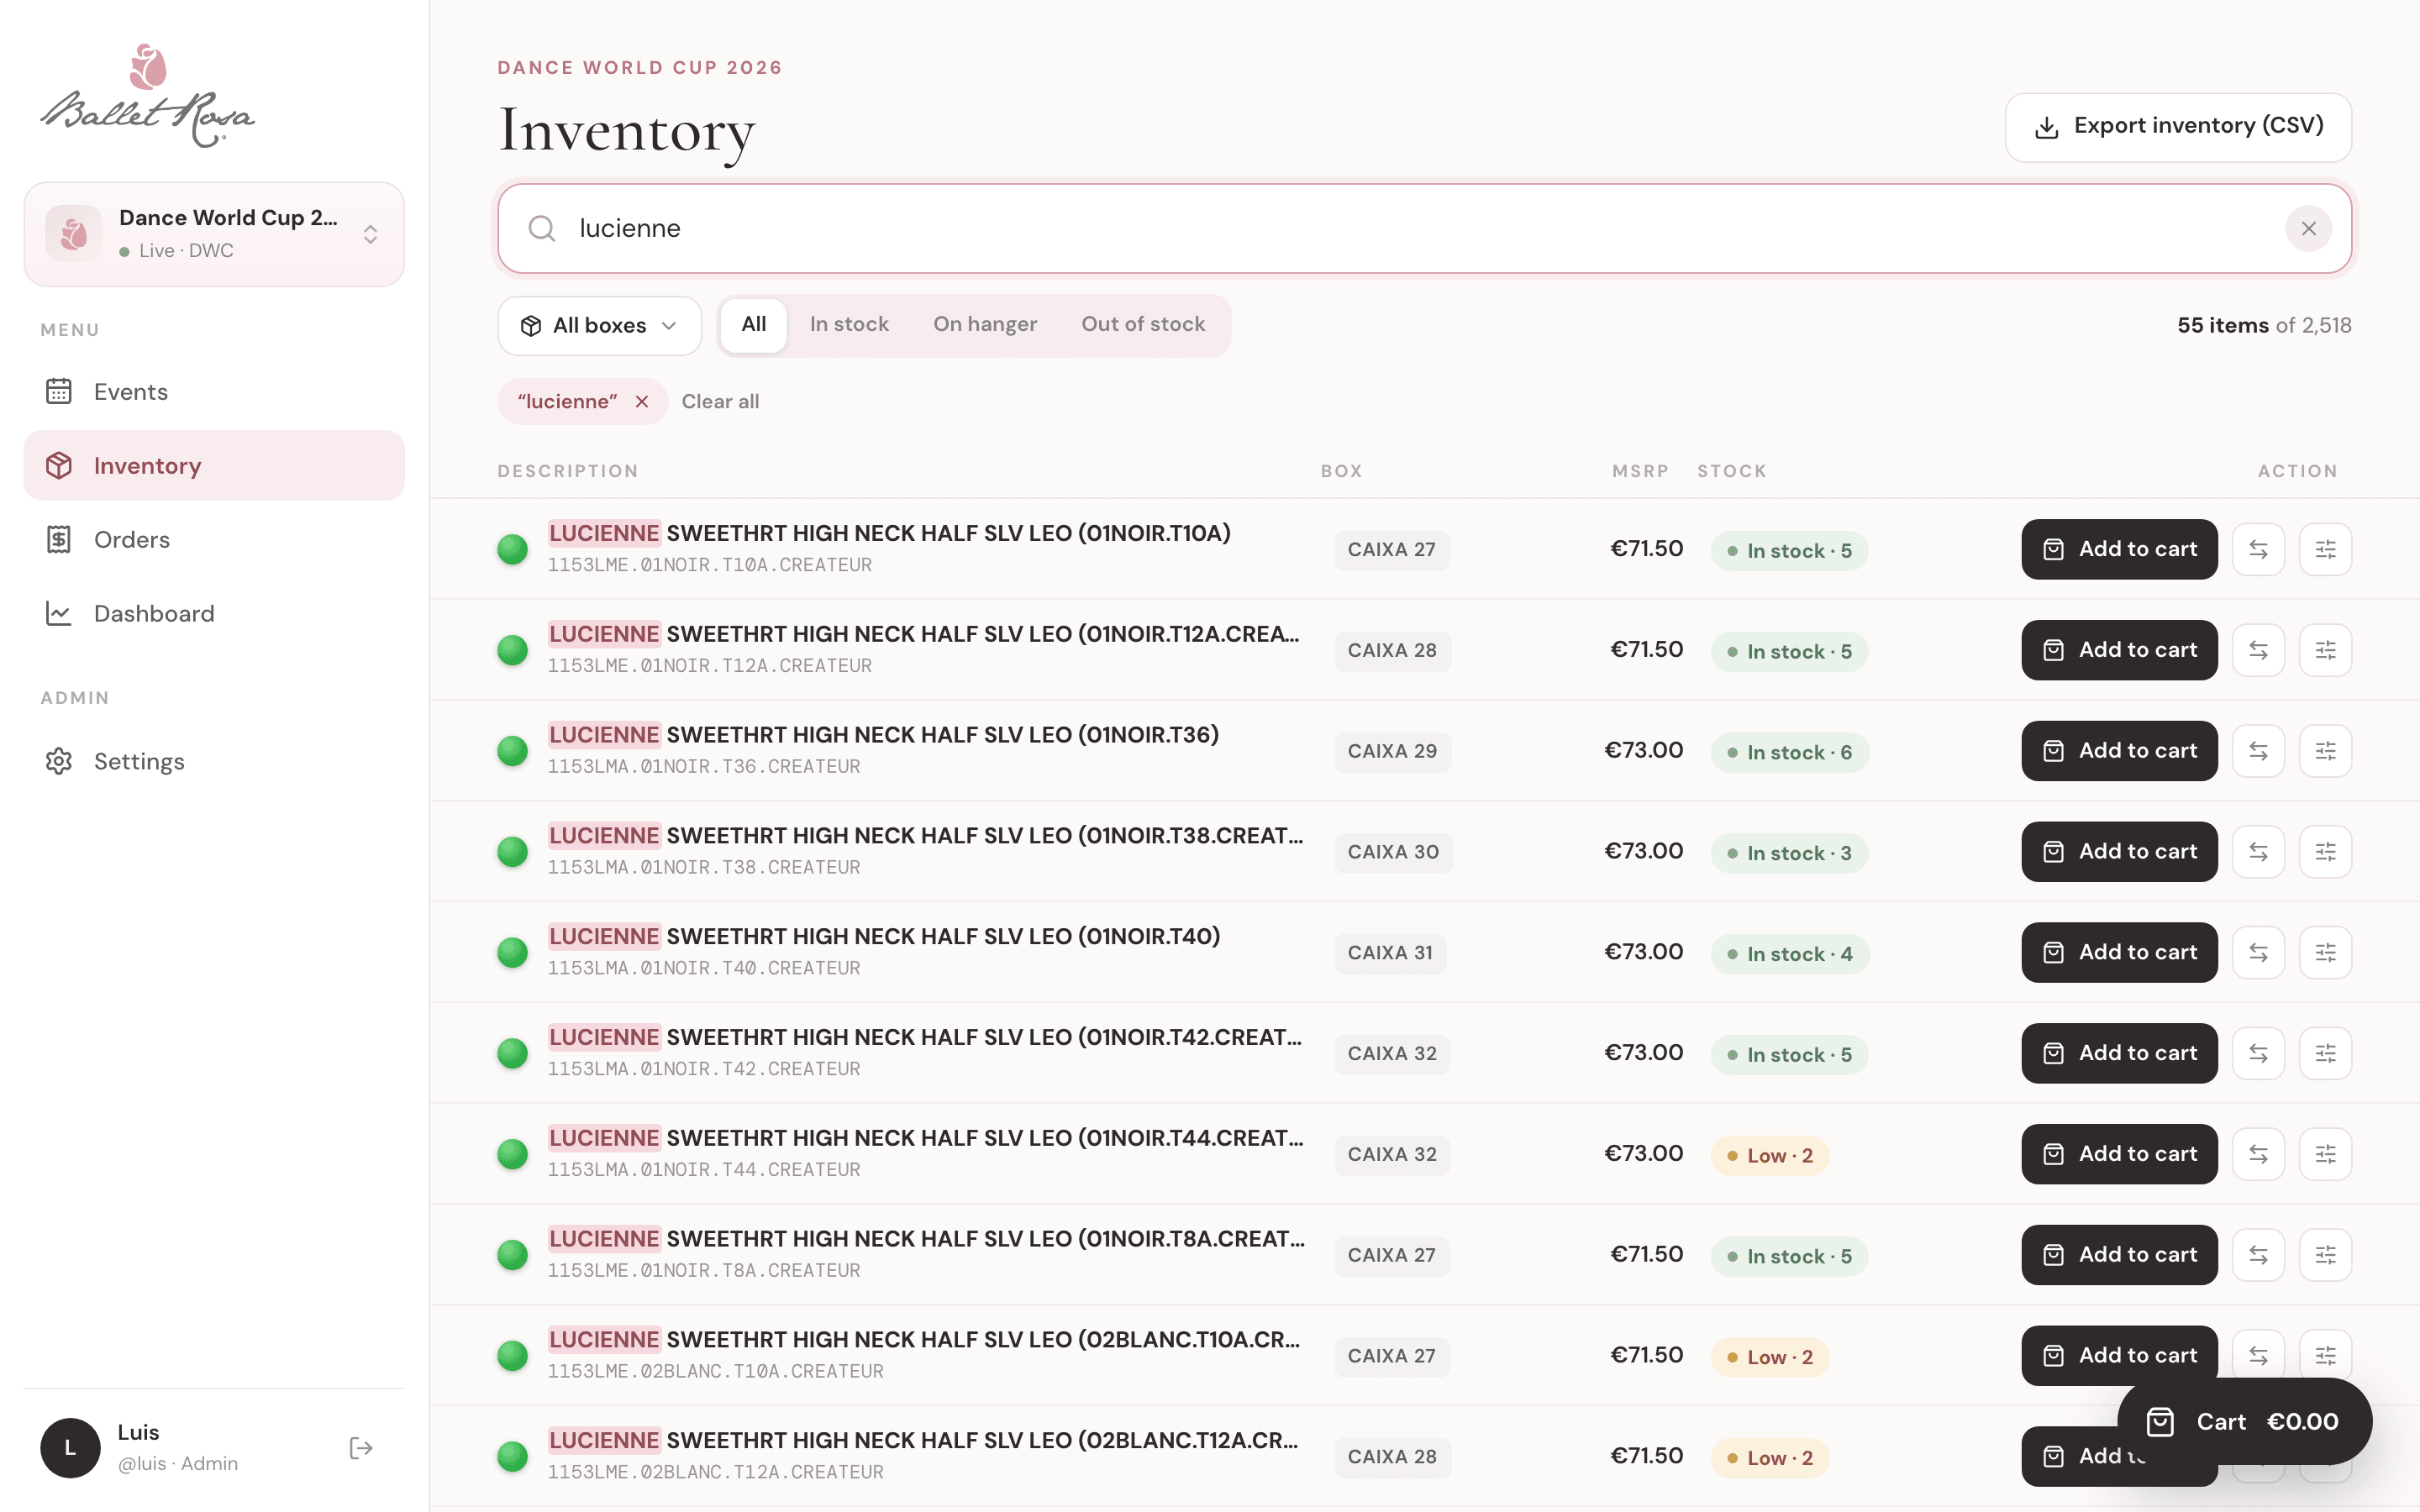2420x1512 pixels.
Task: Select the Inventory menu item
Action: 214,466
